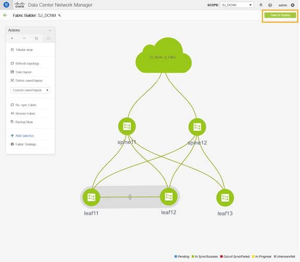
Task: Select the spine11 switch node
Action: pyautogui.click(x=127, y=126)
